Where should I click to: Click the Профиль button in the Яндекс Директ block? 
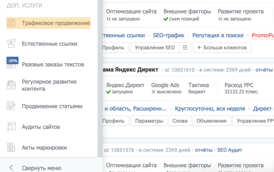pyautogui.click(x=116, y=121)
